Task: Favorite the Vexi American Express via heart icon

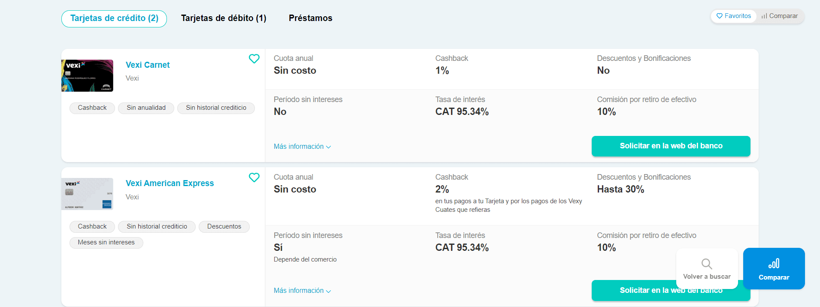Action: pos(254,177)
